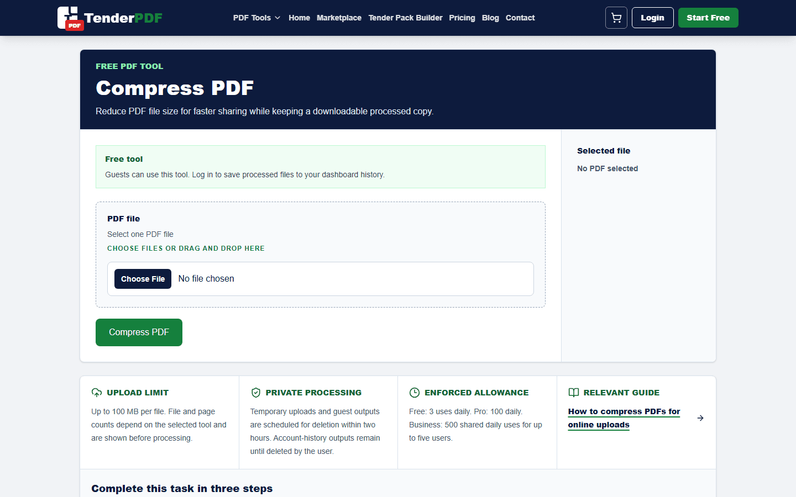Click the TenderPDF logo icon
Viewport: 796px width, 497px height.
[70, 18]
